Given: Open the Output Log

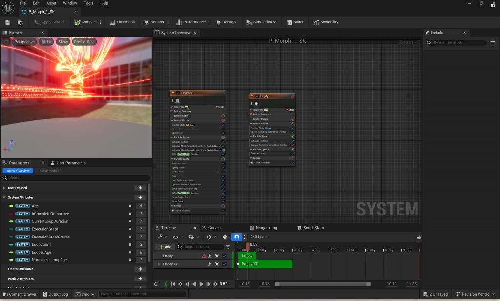Looking at the screenshot, I should pyautogui.click(x=56, y=294).
